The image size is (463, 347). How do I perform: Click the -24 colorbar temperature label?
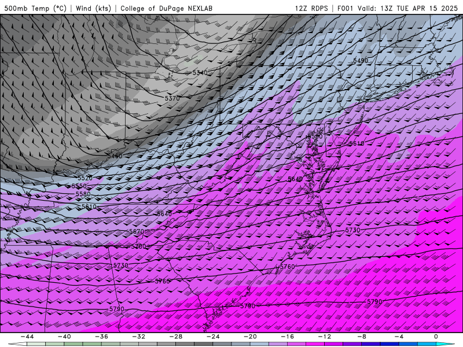[213, 337]
